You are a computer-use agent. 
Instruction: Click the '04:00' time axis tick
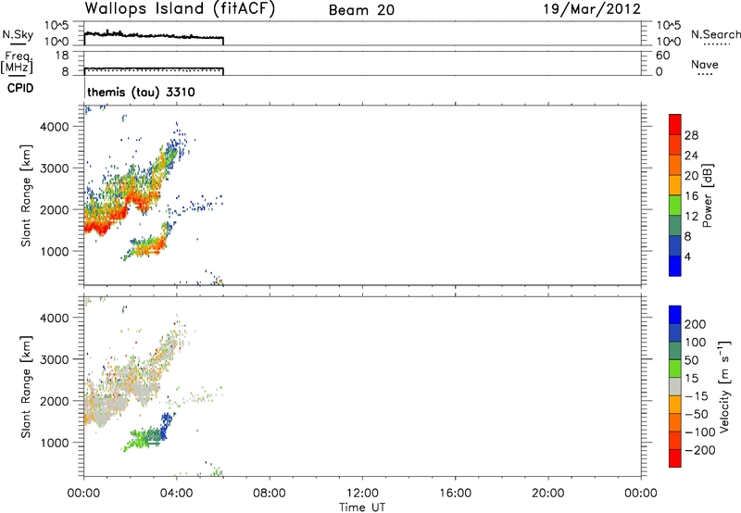tap(177, 494)
